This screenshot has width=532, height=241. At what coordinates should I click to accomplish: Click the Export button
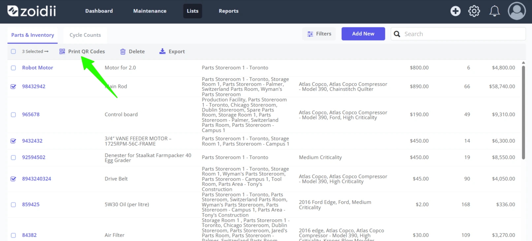point(172,51)
